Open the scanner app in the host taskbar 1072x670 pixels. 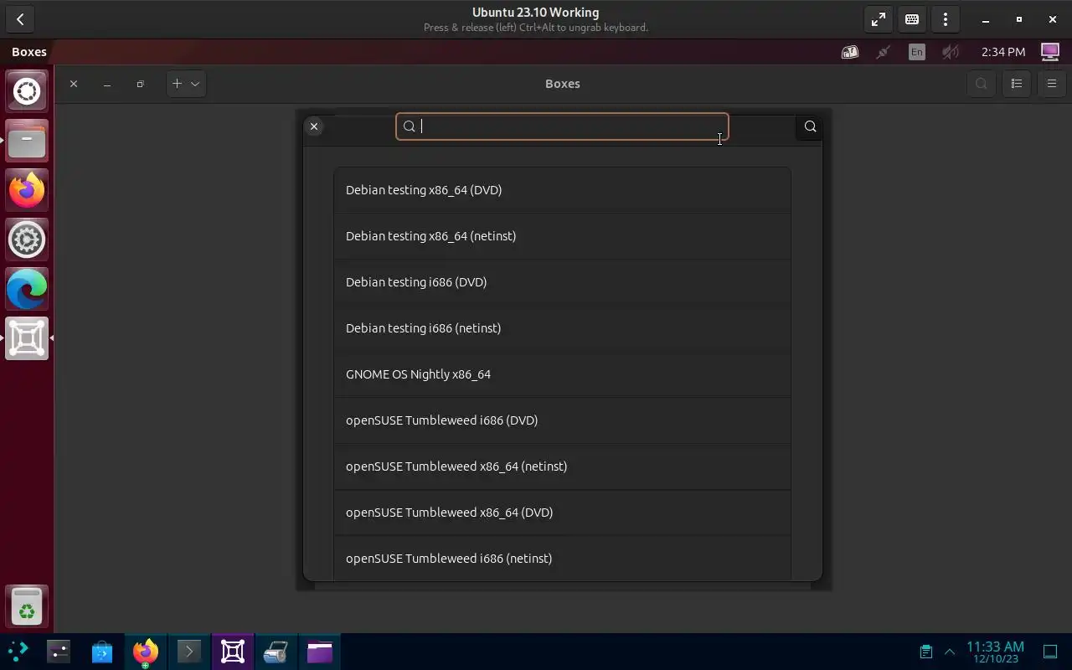276,652
